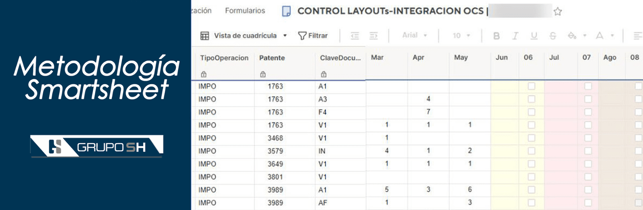
Task: Mark the sheet as favorite with the star
Action: [557, 11]
